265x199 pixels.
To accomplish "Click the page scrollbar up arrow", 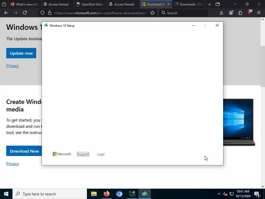I will 263,20.
